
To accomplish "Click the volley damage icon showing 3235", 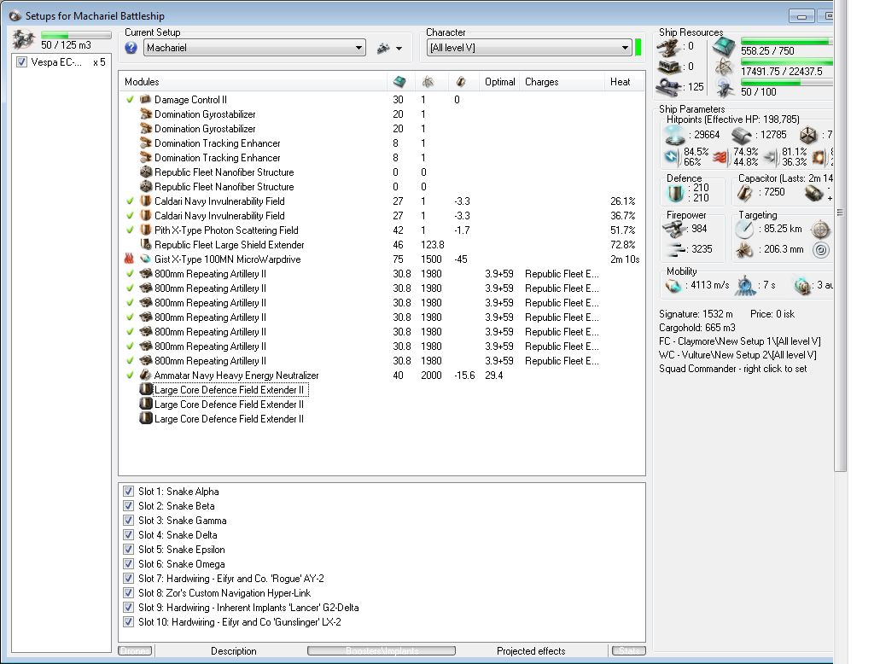I will click(x=676, y=249).
